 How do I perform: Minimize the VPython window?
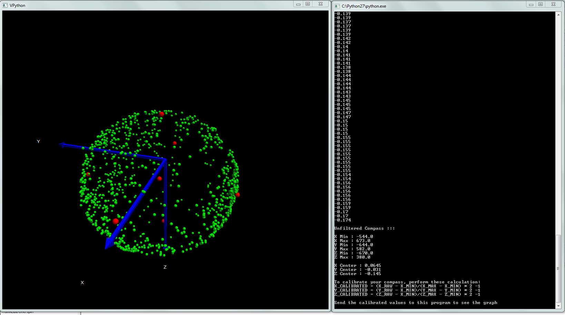pyautogui.click(x=298, y=4)
